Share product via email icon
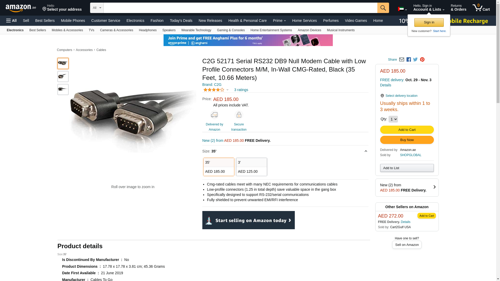The height and width of the screenshot is (281, 500). coord(402,60)
